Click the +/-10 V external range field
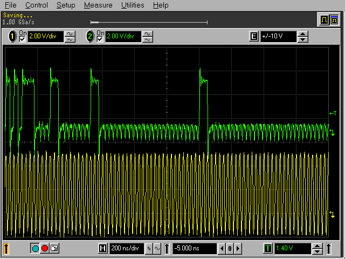 coord(278,36)
